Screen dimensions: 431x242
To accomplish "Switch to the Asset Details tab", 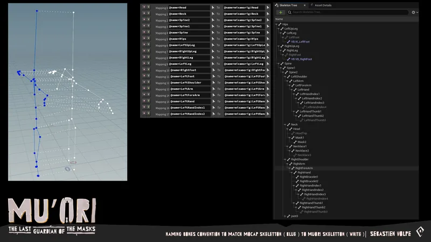I will pyautogui.click(x=323, y=5).
